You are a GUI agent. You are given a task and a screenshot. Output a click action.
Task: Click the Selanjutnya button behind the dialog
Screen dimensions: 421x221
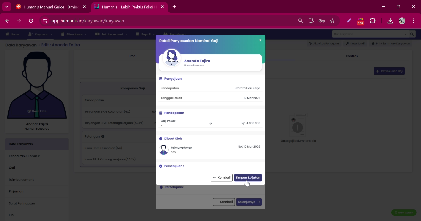(x=249, y=202)
